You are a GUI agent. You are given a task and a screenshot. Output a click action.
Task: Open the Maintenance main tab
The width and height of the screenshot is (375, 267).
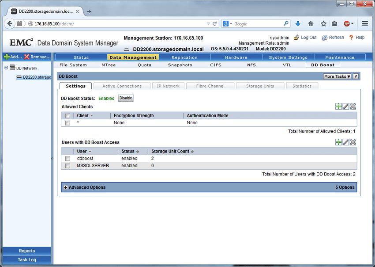(x=340, y=57)
